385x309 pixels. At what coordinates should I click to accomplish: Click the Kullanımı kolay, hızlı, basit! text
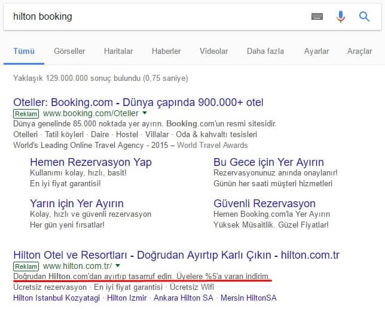coord(78,172)
